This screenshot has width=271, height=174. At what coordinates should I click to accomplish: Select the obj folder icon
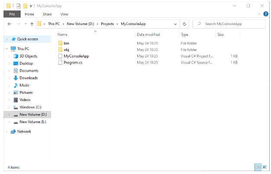(x=60, y=50)
